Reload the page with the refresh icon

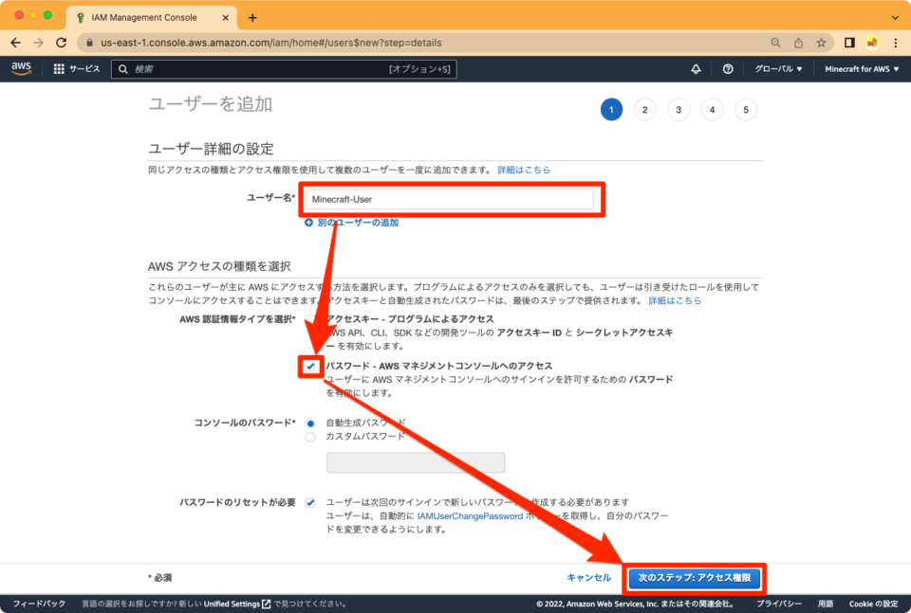tap(61, 42)
